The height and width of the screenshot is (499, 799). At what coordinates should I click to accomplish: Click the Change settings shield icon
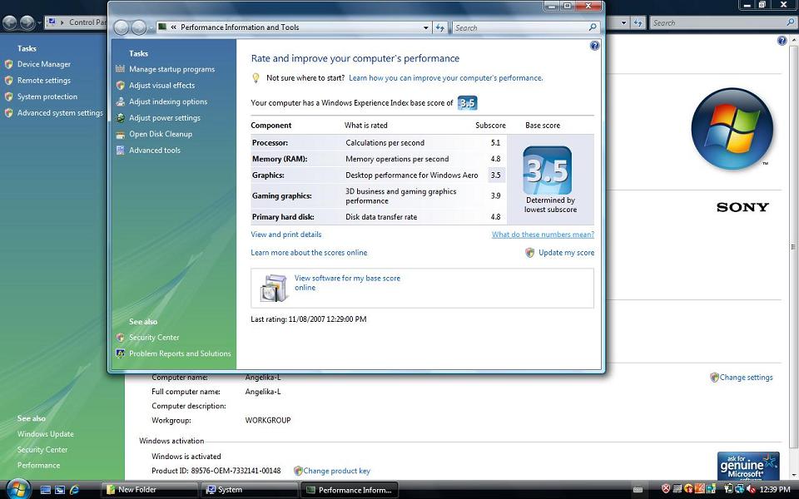pyautogui.click(x=714, y=378)
